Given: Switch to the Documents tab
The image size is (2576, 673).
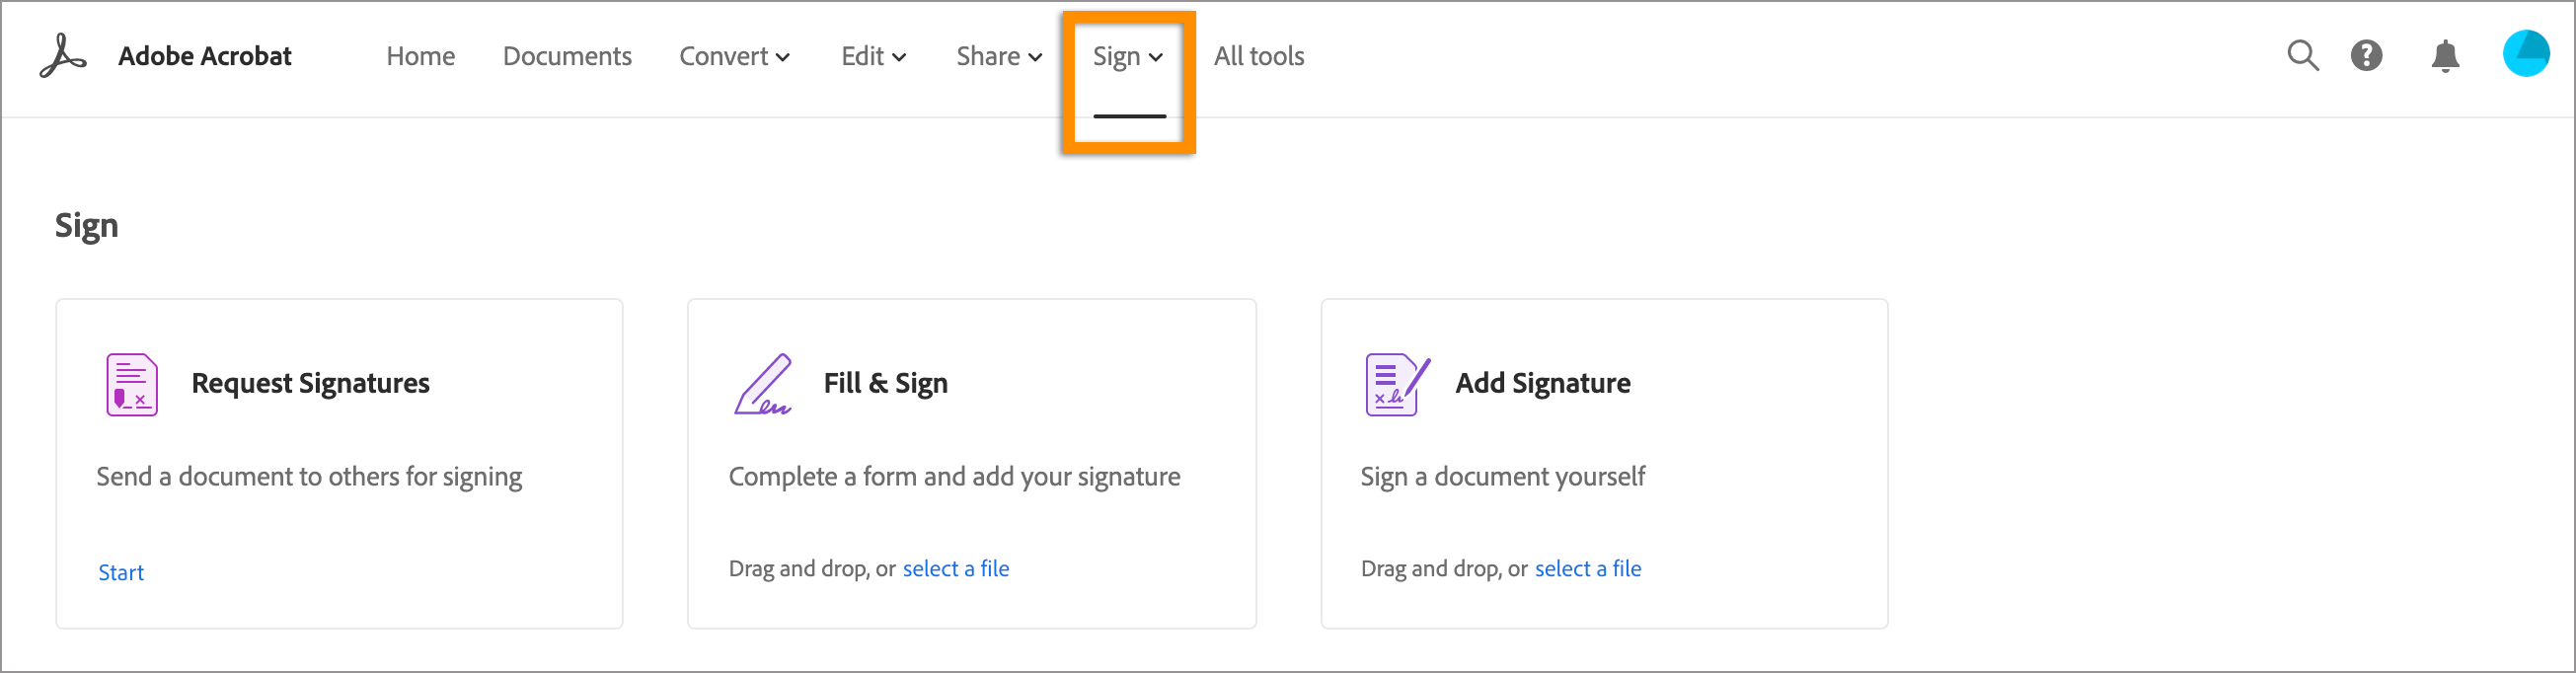Looking at the screenshot, I should pos(567,57).
